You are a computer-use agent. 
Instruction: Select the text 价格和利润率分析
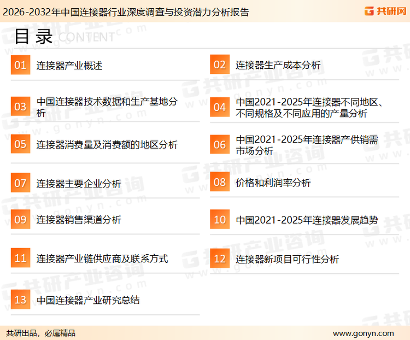tap(273, 183)
